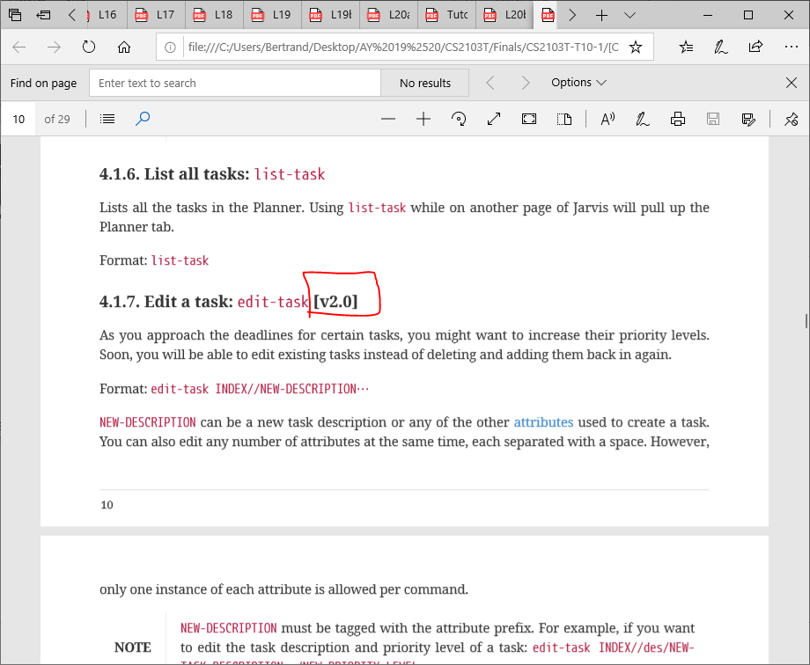
Task: Open the PDF table of contents
Action: [x=107, y=120]
